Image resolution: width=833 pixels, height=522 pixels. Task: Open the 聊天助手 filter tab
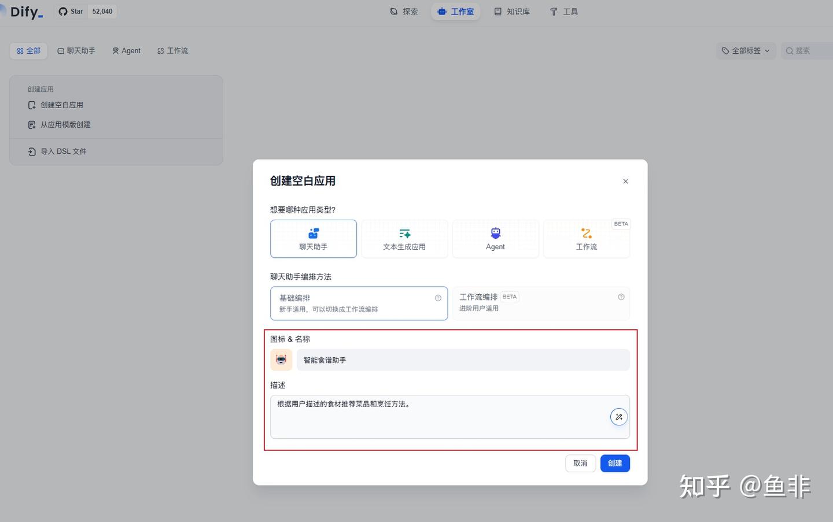coord(76,50)
